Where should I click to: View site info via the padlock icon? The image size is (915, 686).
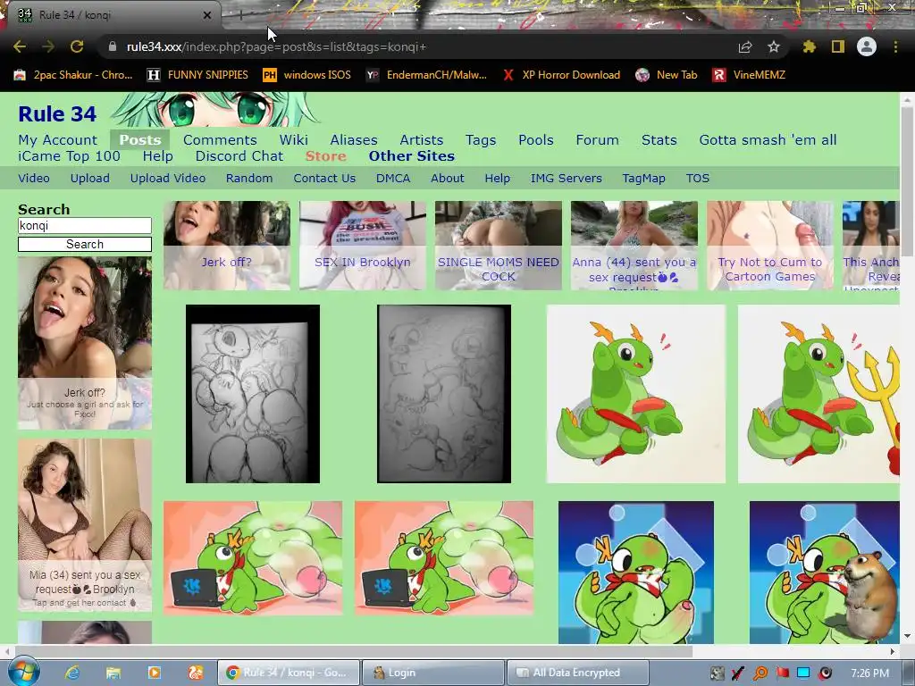(x=112, y=46)
